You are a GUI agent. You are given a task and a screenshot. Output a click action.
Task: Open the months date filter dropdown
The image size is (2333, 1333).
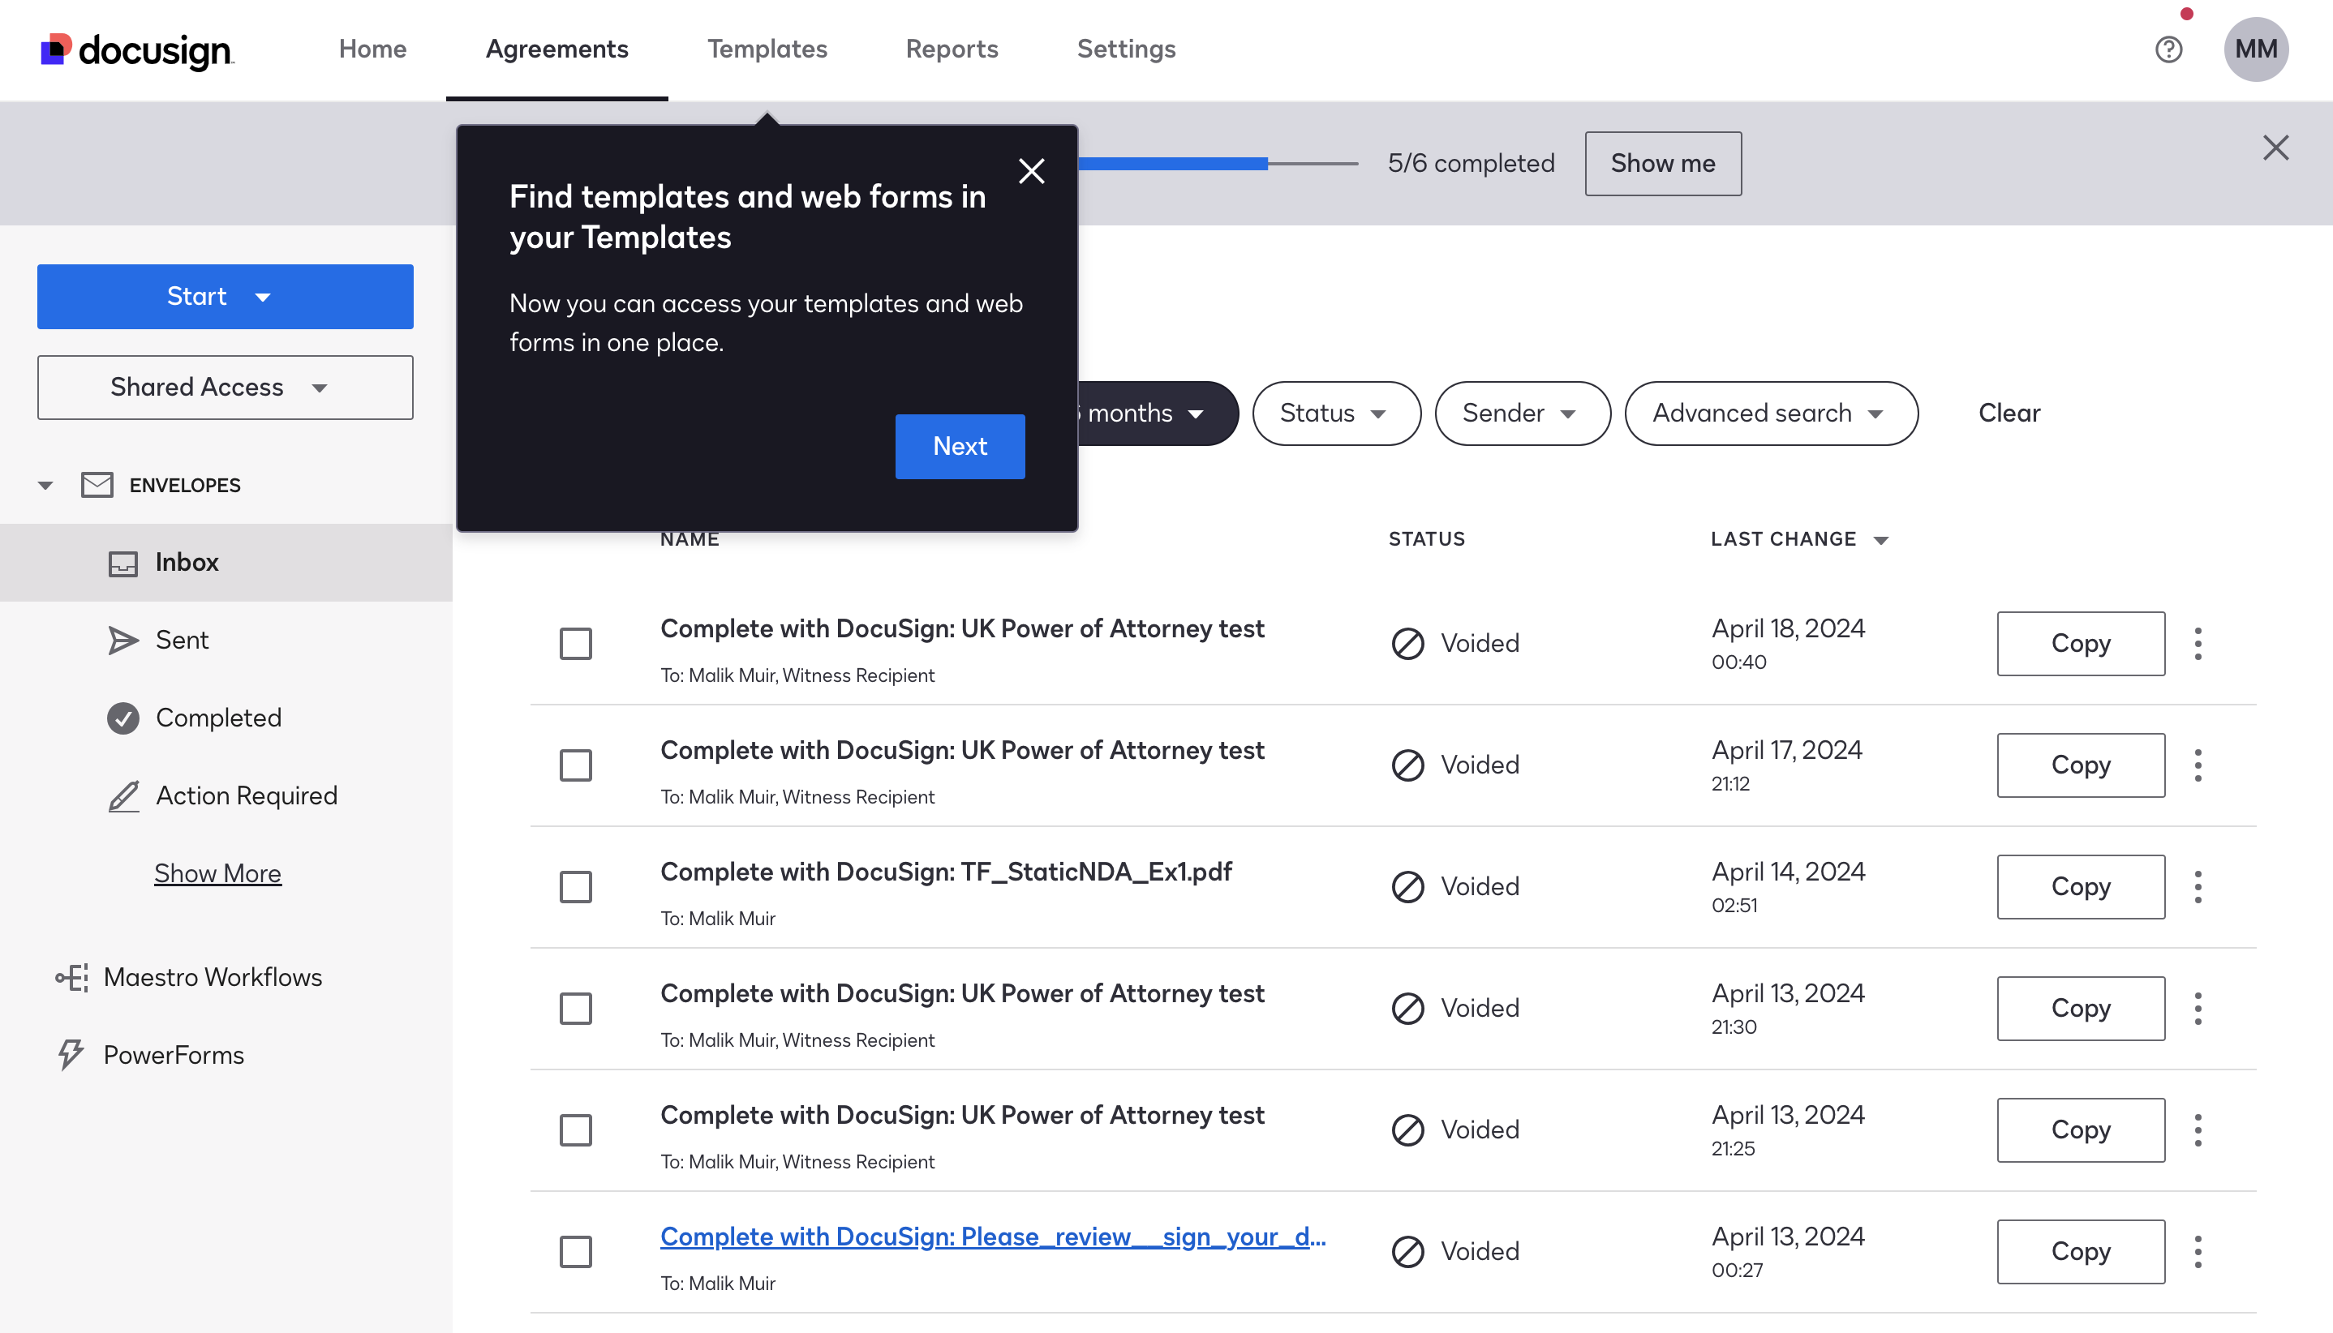[x=1158, y=414]
